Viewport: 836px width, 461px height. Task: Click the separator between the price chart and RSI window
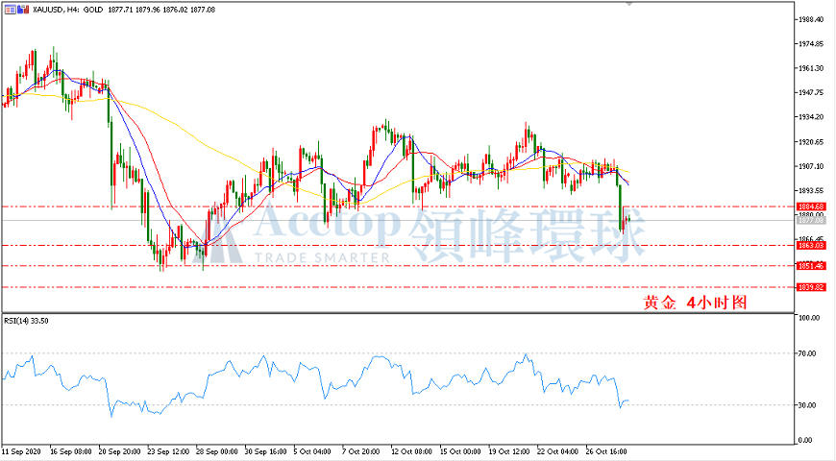coord(397,313)
